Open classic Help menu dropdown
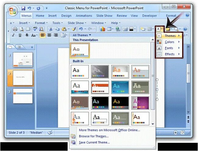 click(x=116, y=23)
